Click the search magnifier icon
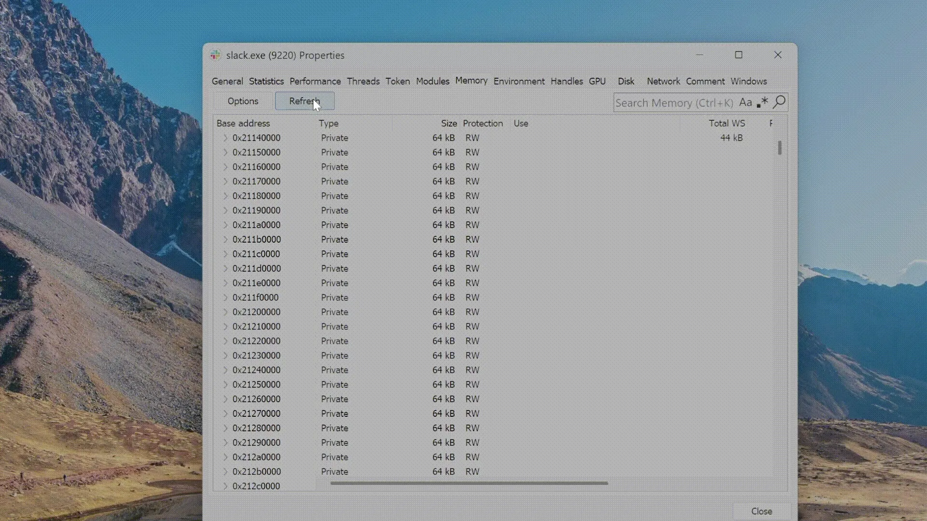Screen dimensions: 927x521 tap(779, 102)
